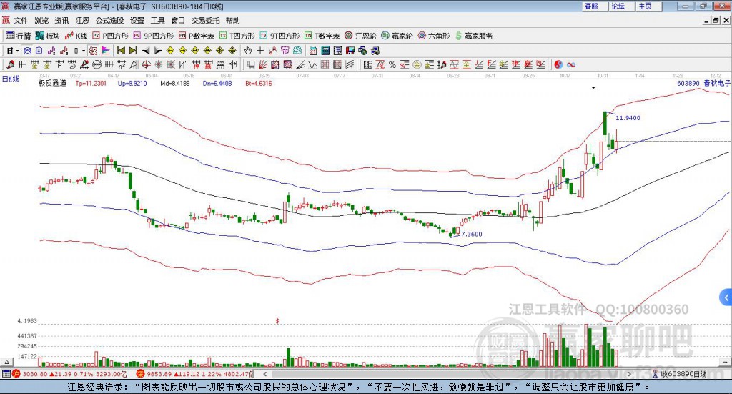This screenshot has width=732, height=394.
Task: Select the crosshair cursor tool
Action: coord(260,51)
